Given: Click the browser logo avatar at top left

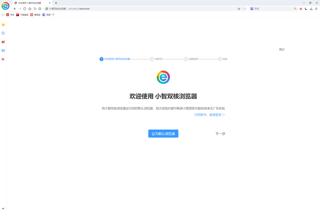Looking at the screenshot, I should coord(5,6).
